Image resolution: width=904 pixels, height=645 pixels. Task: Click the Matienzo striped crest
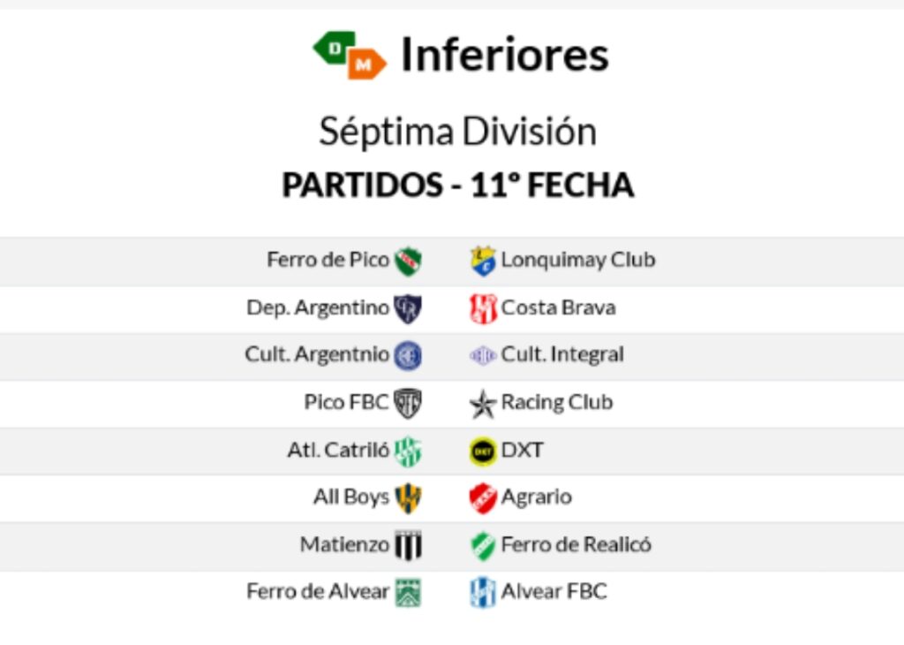pos(408,545)
